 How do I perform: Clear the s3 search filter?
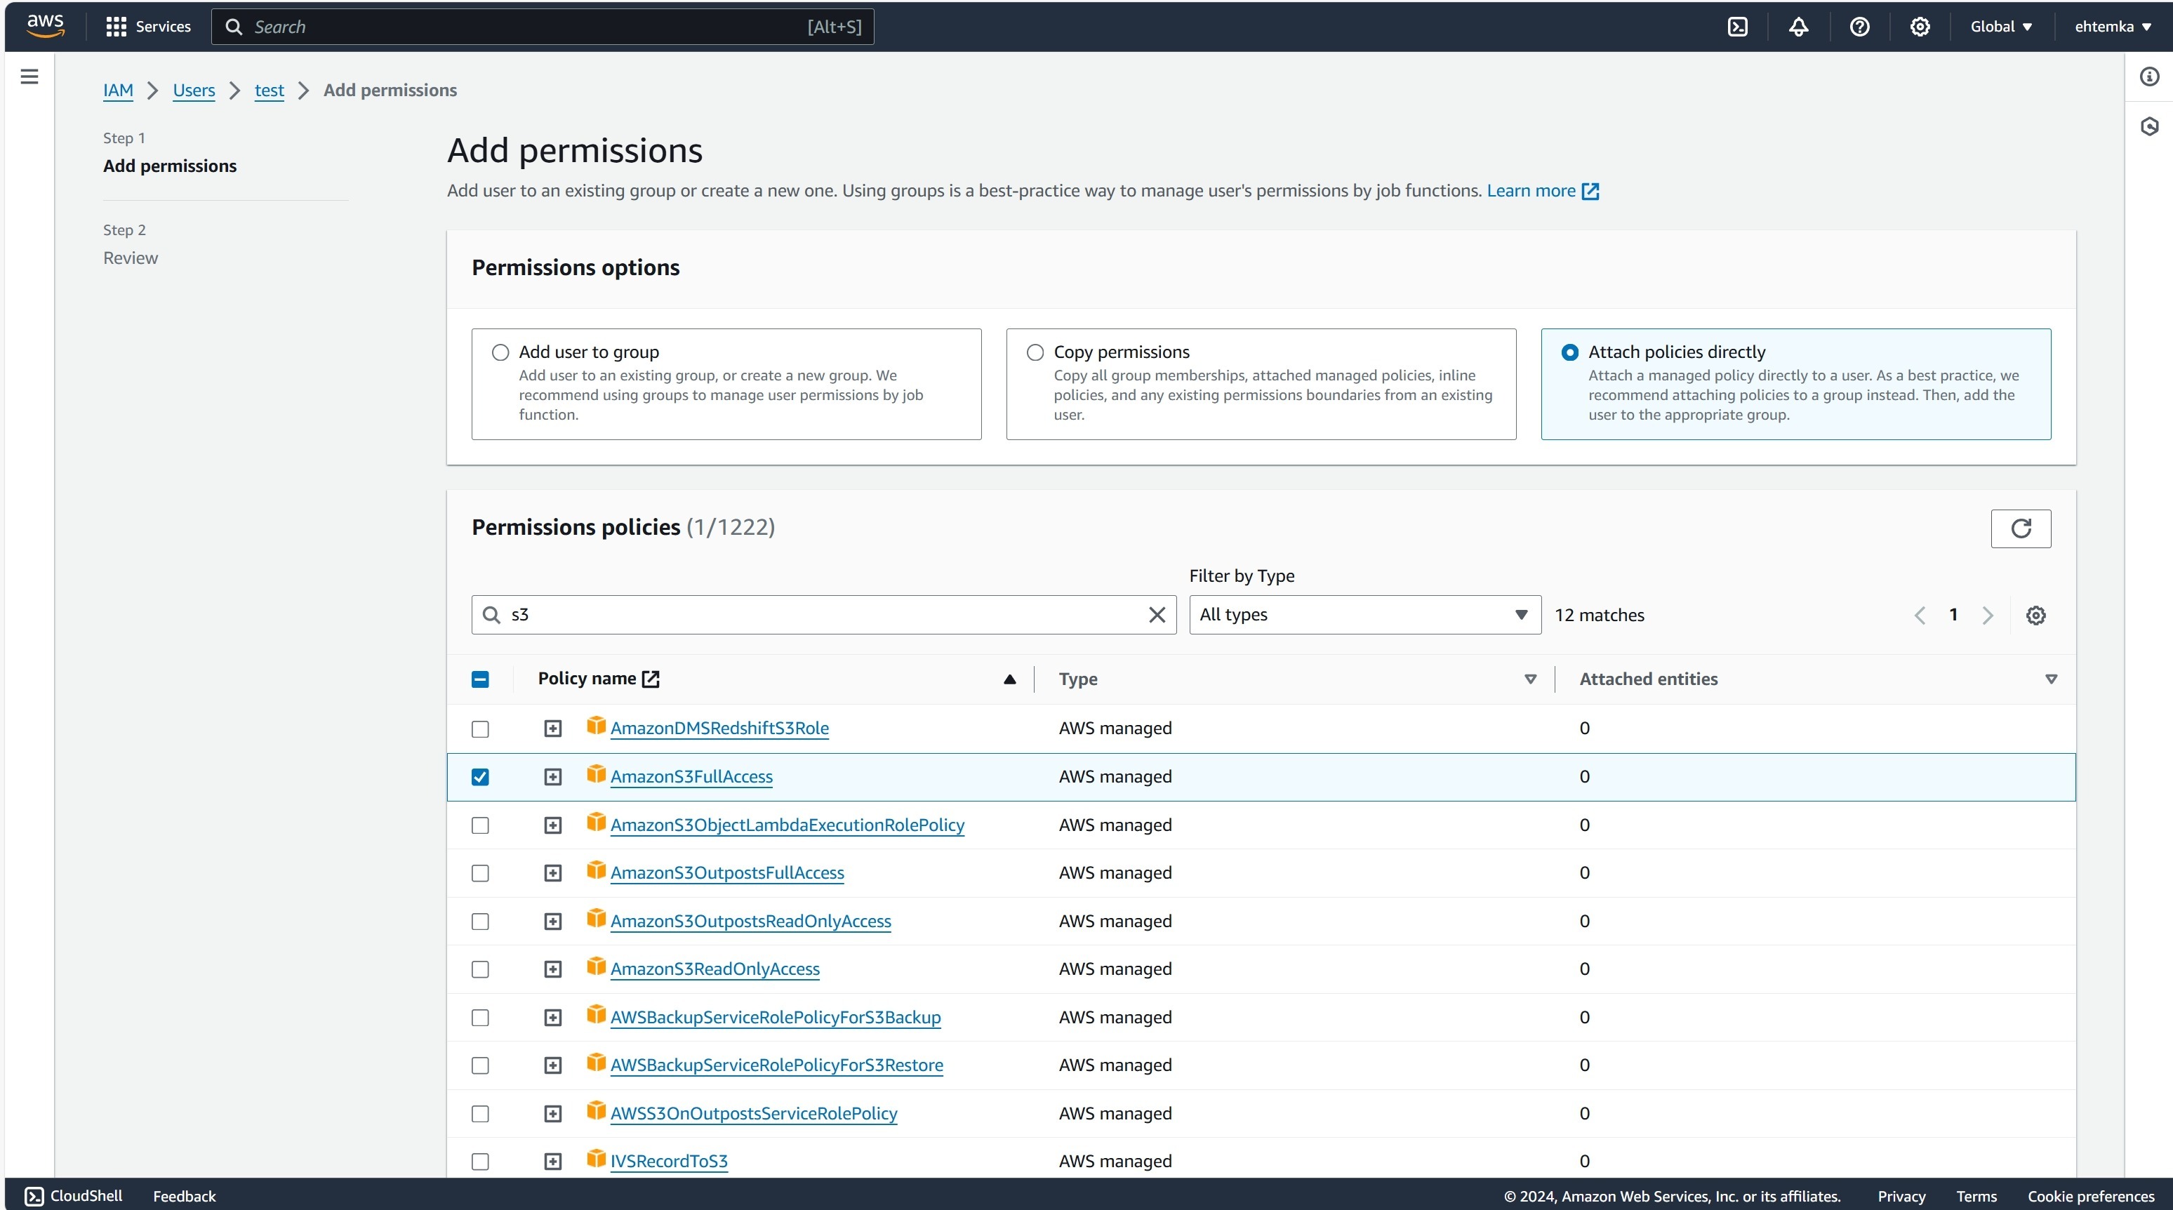[1157, 615]
